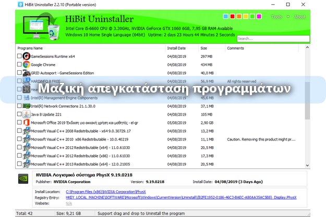Click the 'Total: 42' status bar entry
Image resolution: width=326 pixels, height=217 pixels.
click(x=25, y=213)
